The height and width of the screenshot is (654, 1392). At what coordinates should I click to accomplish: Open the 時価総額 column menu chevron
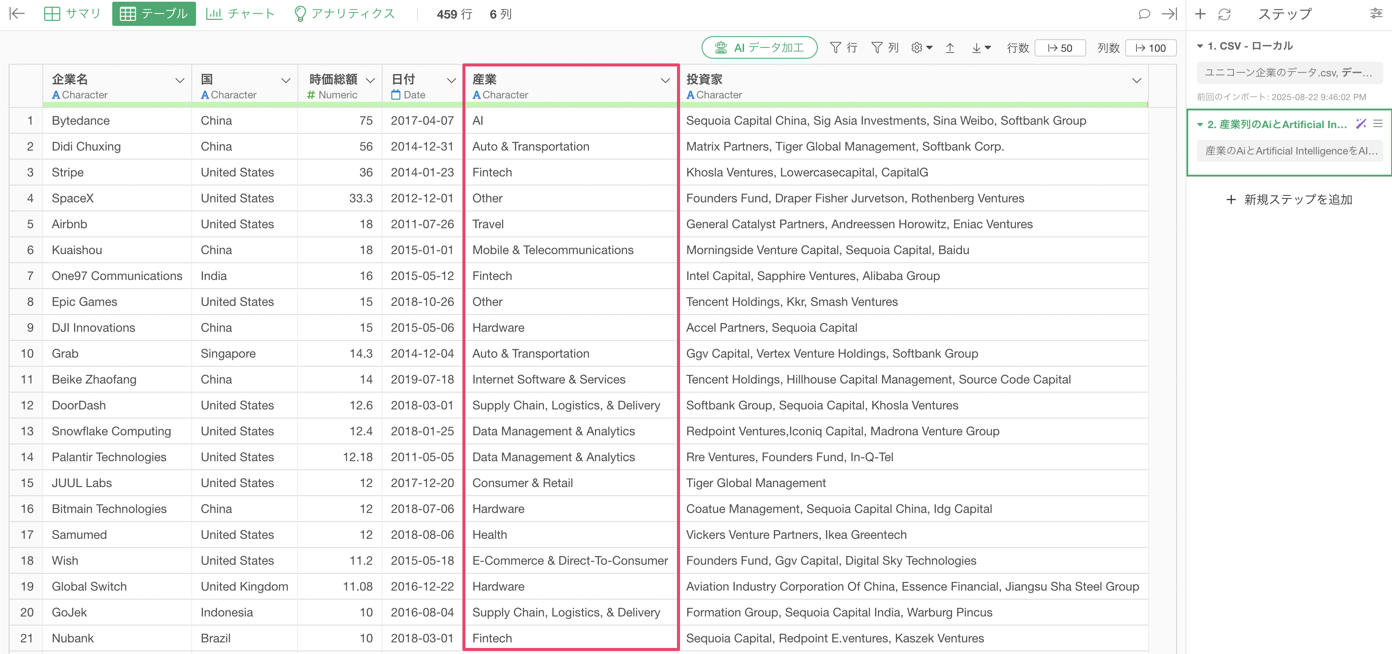pyautogui.click(x=370, y=81)
